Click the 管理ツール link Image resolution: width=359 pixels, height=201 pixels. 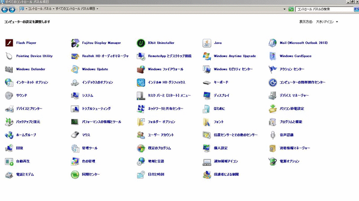(89, 148)
